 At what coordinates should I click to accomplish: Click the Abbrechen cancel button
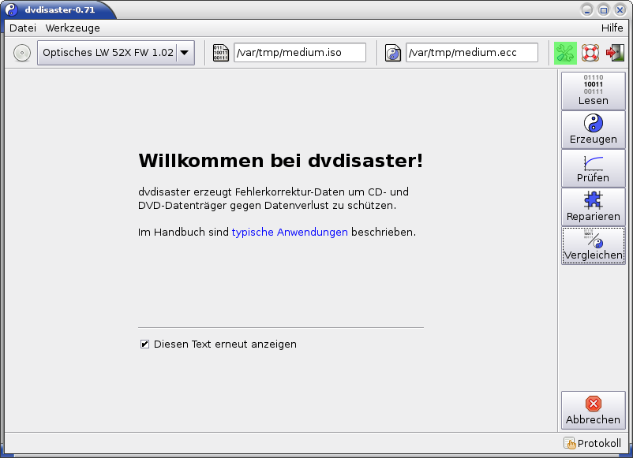pyautogui.click(x=593, y=410)
